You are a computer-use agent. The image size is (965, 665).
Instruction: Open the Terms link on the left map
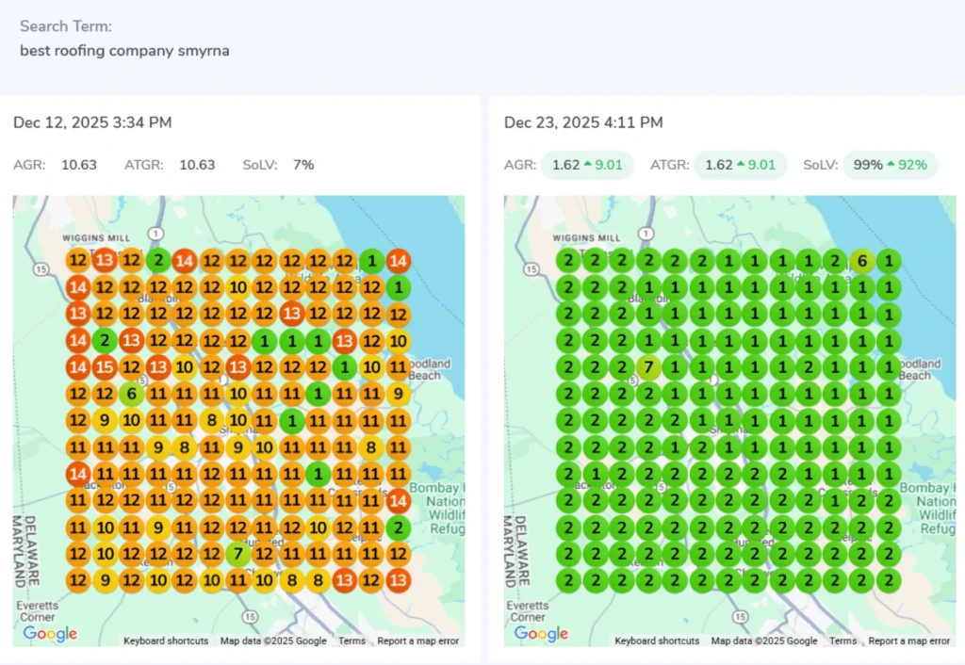(x=352, y=641)
